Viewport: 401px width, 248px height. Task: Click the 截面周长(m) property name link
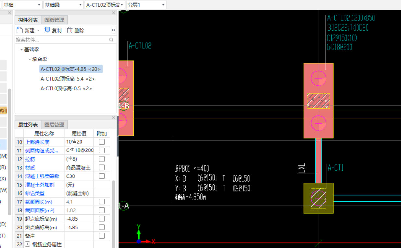[x=39, y=202]
